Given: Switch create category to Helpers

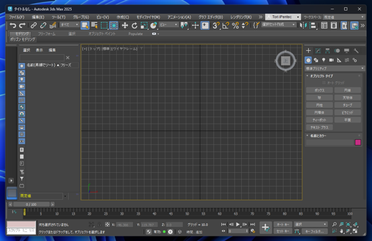Looking at the screenshot, I should pos(339,60).
